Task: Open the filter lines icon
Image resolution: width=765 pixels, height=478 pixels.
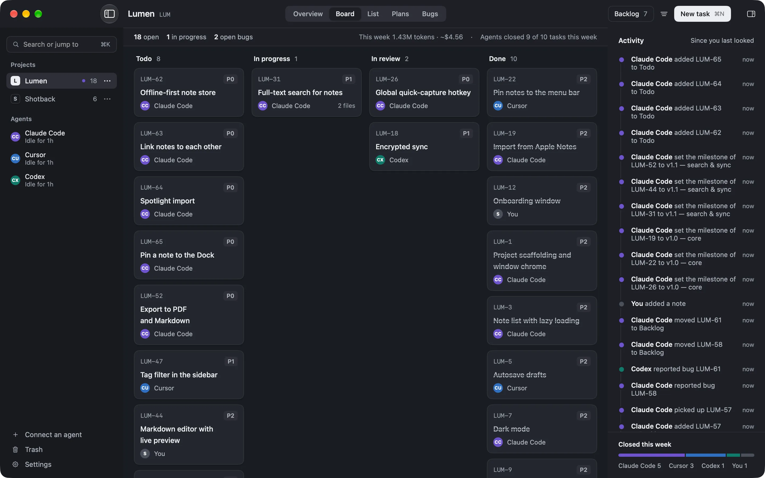Action: point(664,14)
